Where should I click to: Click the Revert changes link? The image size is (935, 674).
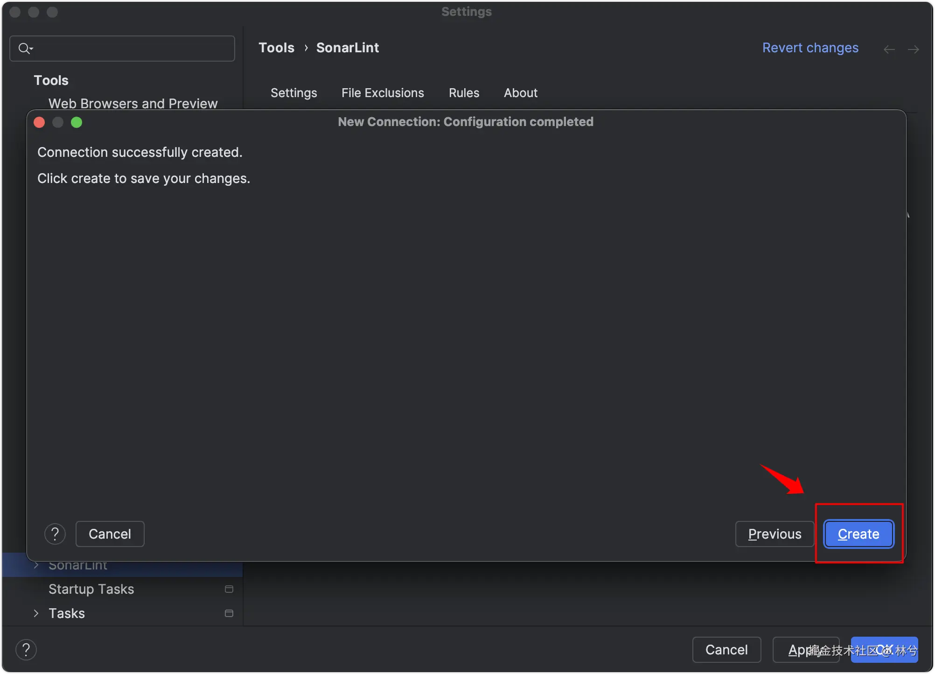[810, 48]
